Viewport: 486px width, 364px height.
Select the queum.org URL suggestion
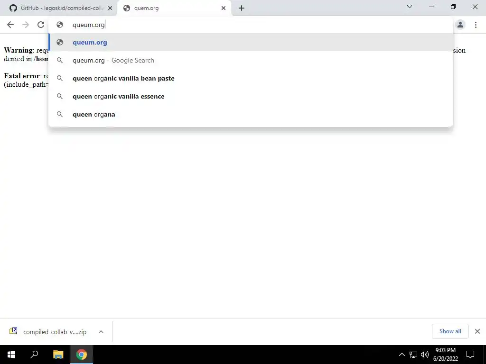click(251, 42)
